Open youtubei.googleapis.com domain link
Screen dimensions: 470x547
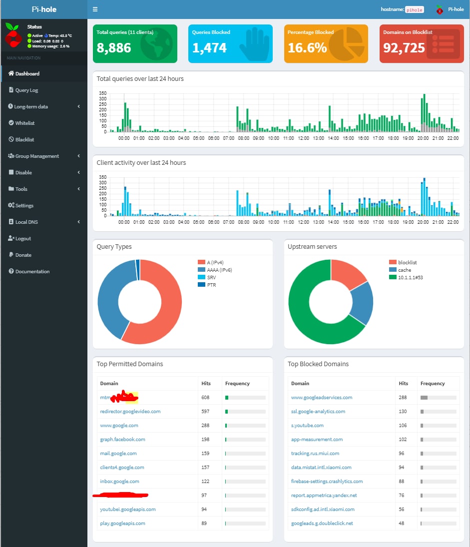(x=128, y=510)
